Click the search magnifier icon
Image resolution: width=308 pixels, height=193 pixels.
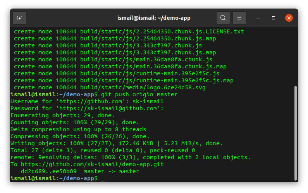(x=223, y=18)
